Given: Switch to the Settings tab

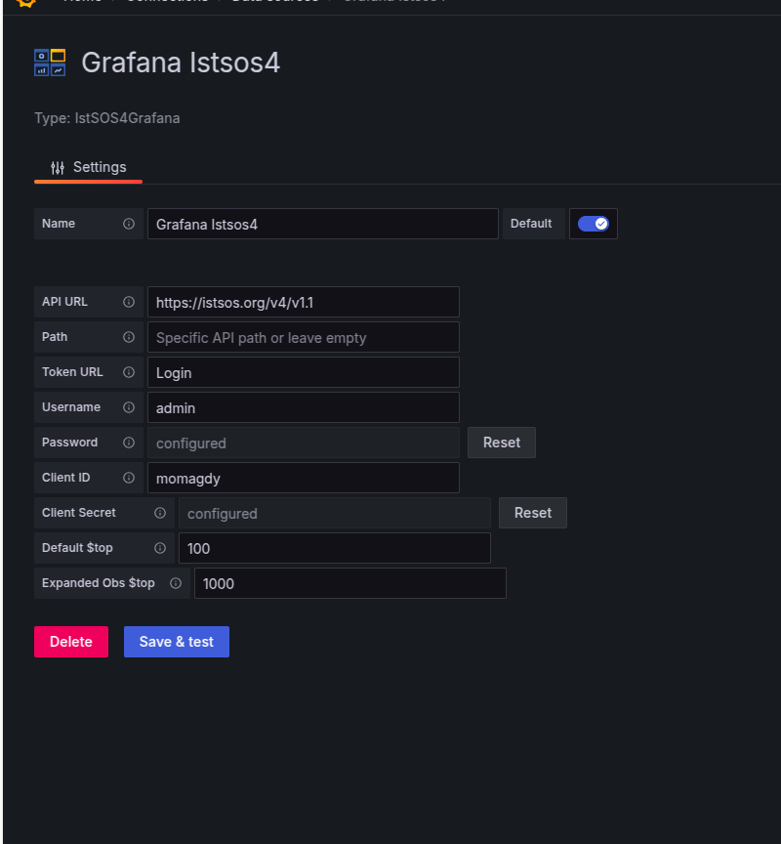Looking at the screenshot, I should pos(88,167).
